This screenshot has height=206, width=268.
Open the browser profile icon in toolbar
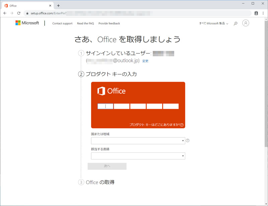pyautogui.click(x=256, y=13)
